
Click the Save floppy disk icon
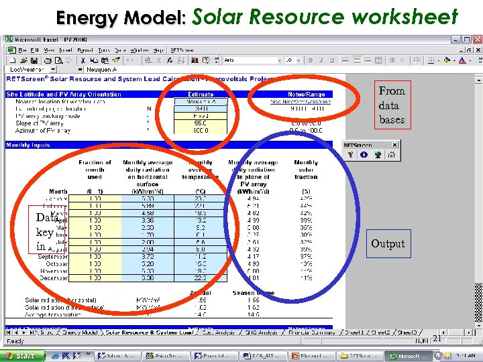click(34, 60)
